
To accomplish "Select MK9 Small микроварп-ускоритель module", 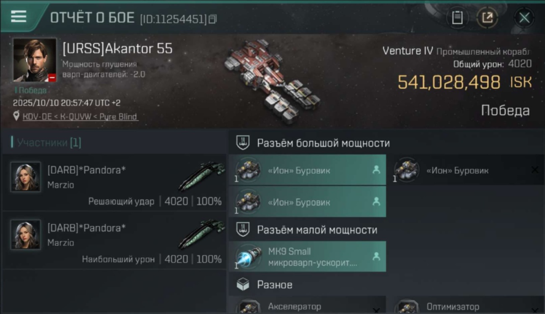I will (307, 257).
